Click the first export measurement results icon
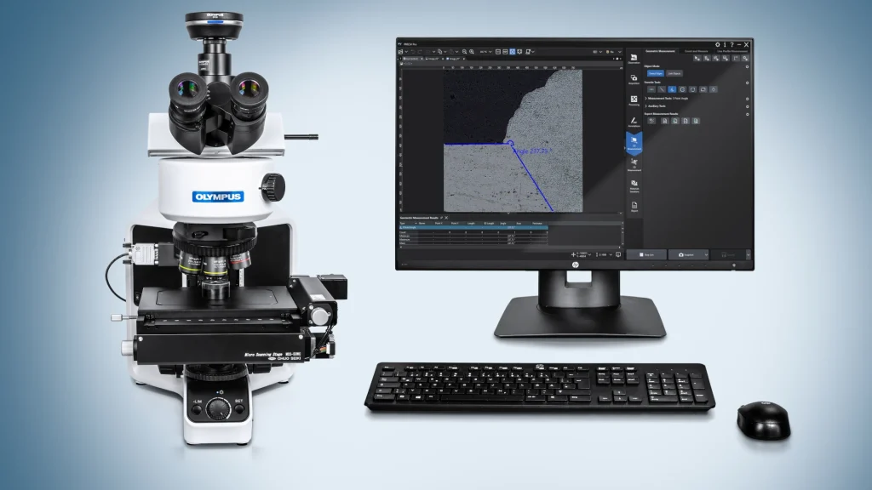 click(651, 121)
